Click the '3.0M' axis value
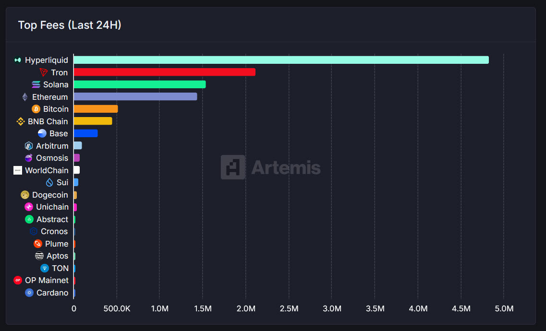 click(x=332, y=309)
